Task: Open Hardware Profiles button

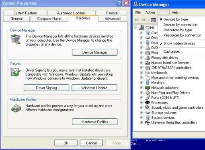Action: 95,122
